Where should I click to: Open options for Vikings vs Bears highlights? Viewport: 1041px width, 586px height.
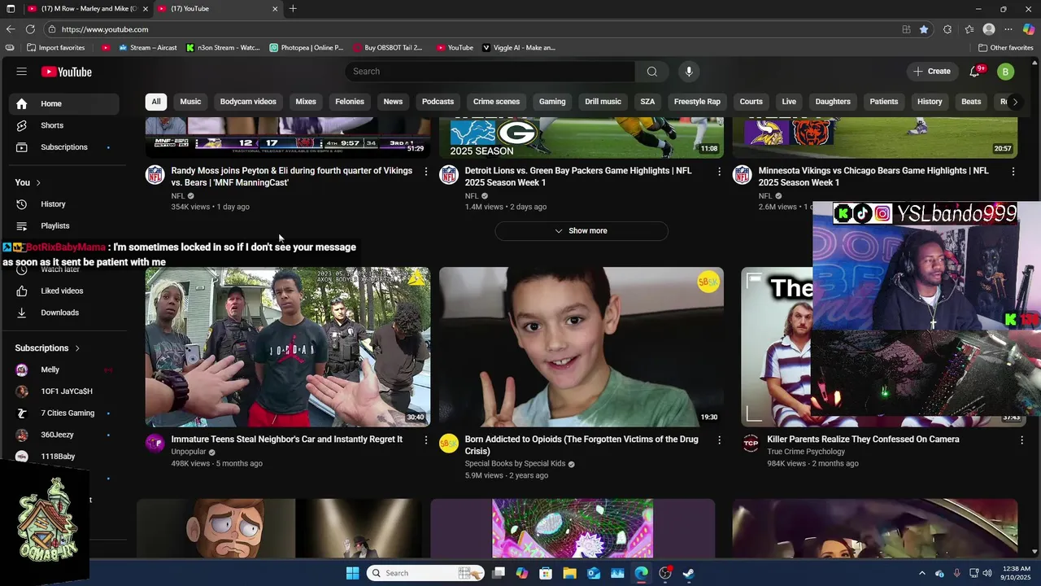[1013, 171]
